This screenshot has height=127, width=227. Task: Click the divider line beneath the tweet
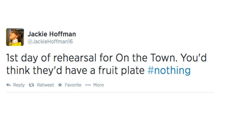[110, 92]
